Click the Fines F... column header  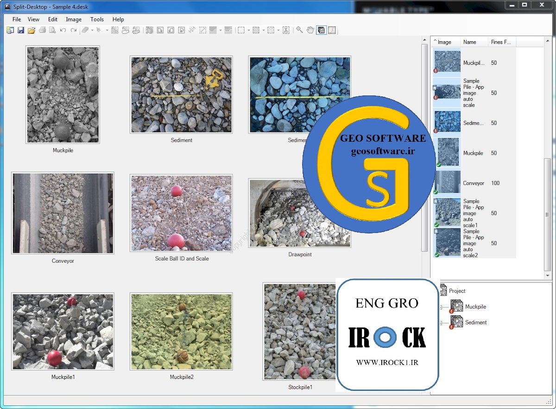pos(501,42)
